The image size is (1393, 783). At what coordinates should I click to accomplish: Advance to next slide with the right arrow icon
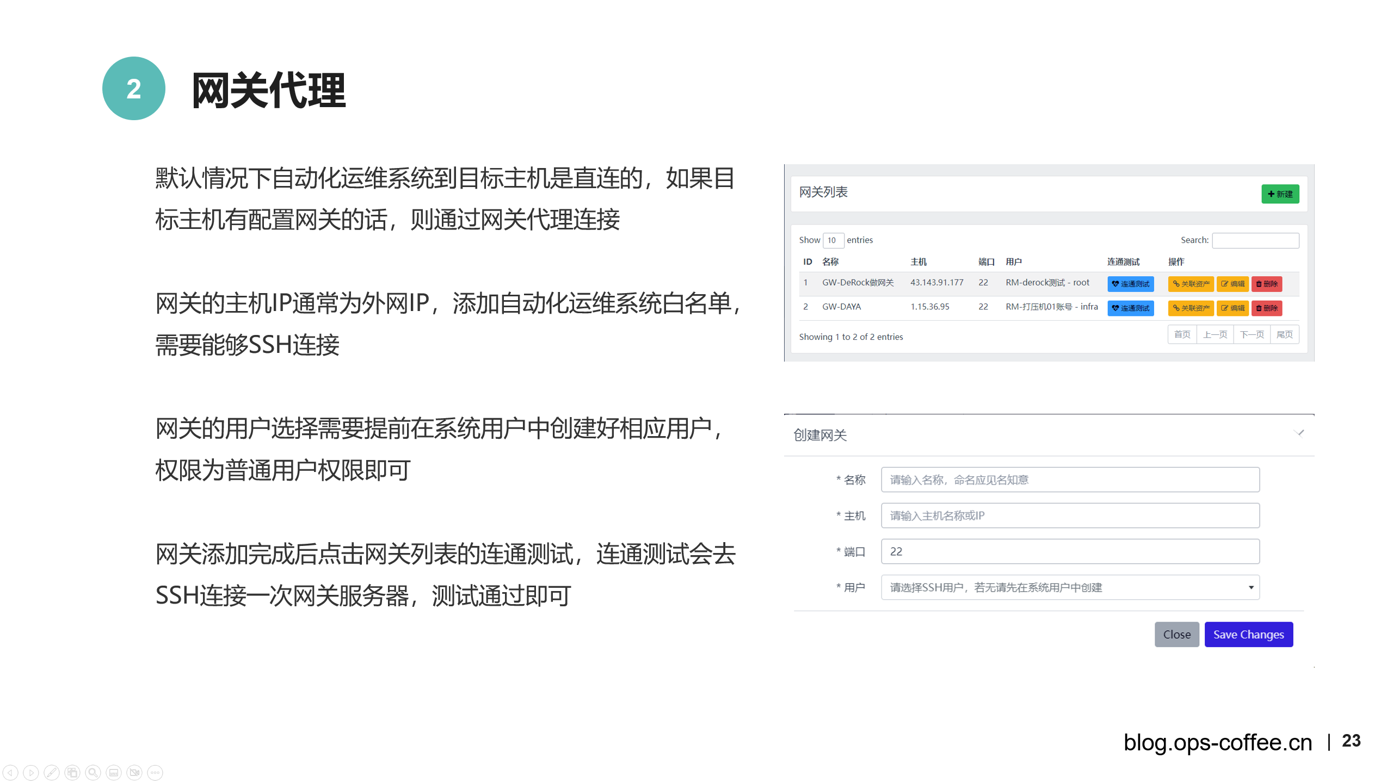click(x=31, y=772)
